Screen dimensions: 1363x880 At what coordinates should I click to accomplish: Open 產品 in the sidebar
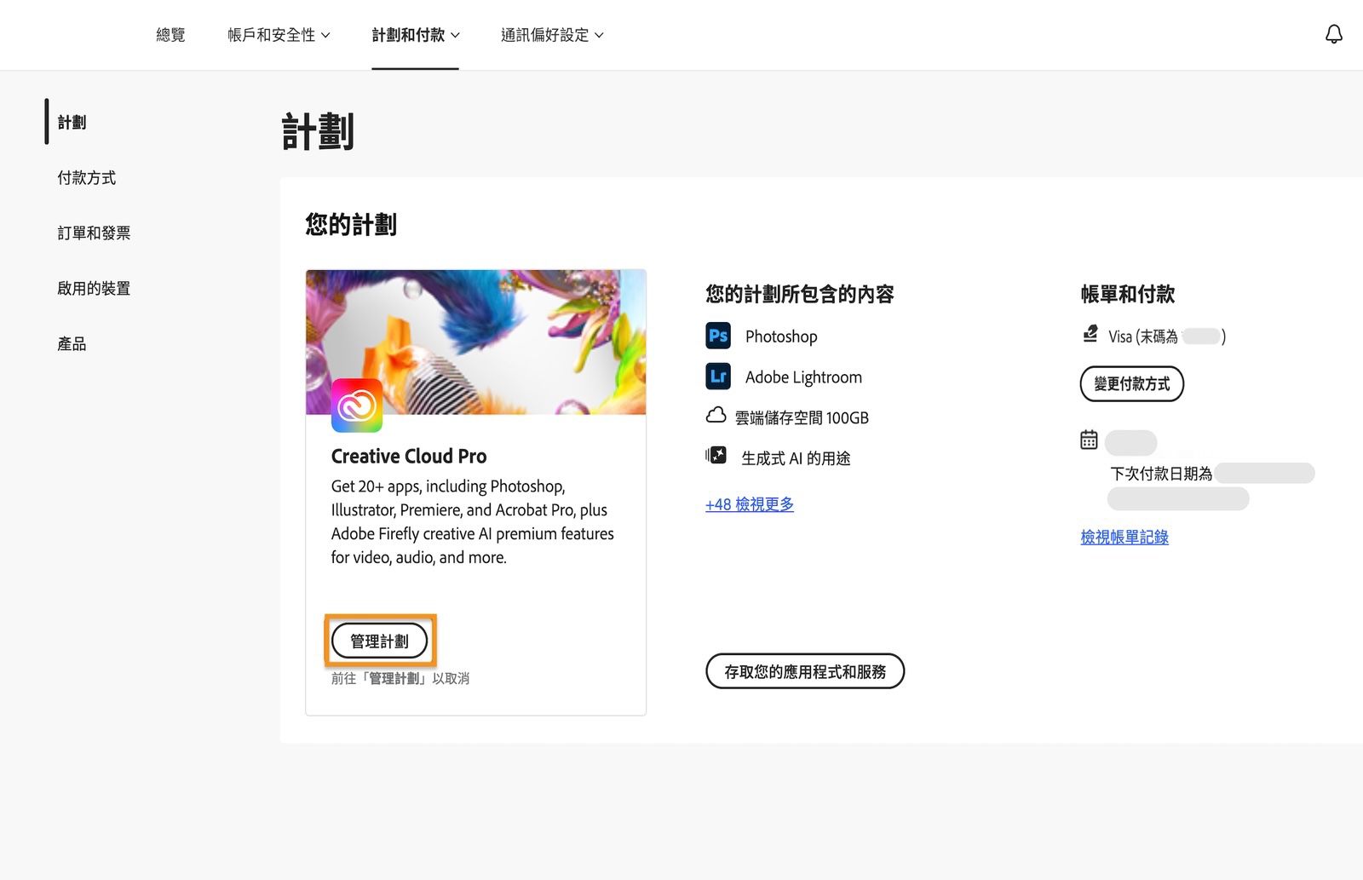click(72, 343)
